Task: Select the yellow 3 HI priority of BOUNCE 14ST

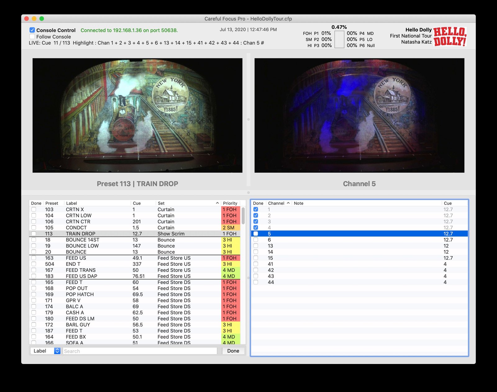Action: click(230, 240)
